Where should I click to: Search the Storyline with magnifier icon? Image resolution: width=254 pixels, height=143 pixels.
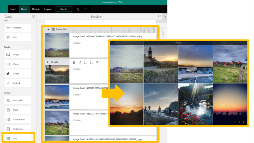tap(159, 16)
